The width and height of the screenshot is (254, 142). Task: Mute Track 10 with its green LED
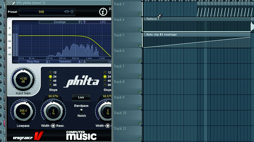(139, 123)
